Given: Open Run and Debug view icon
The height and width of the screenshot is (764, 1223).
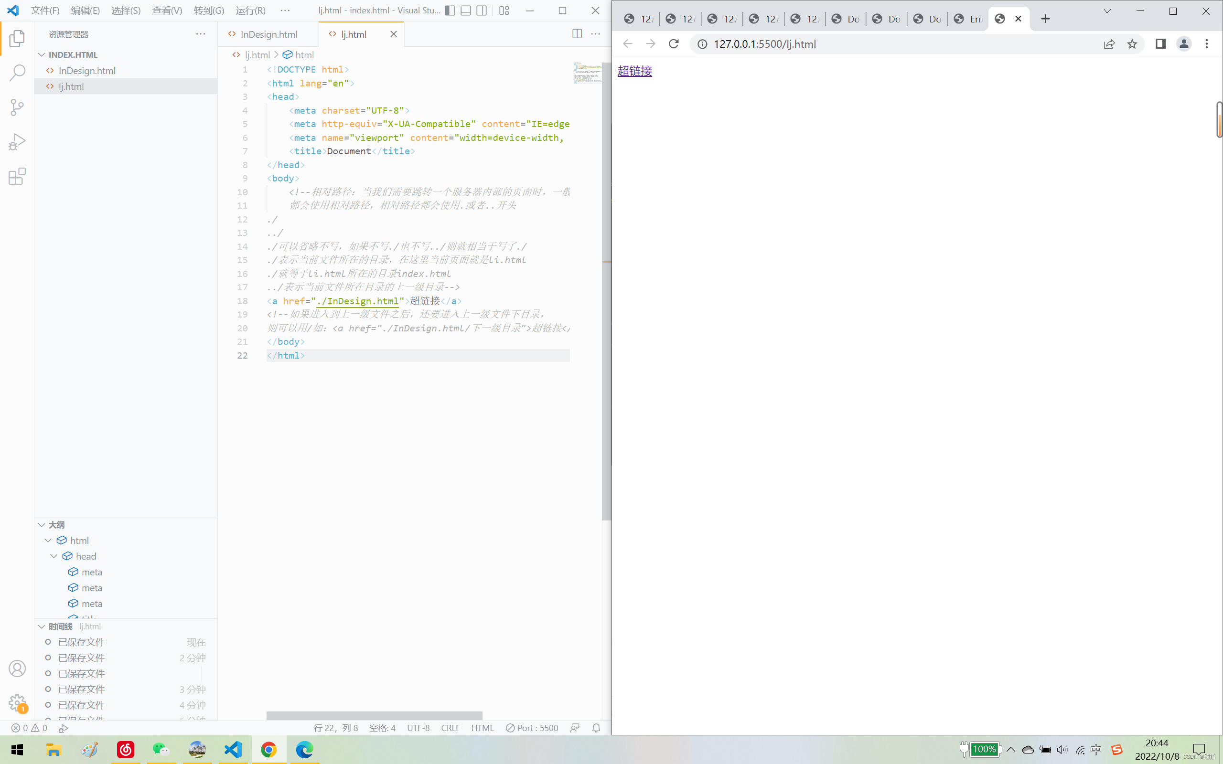Looking at the screenshot, I should pyautogui.click(x=17, y=142).
